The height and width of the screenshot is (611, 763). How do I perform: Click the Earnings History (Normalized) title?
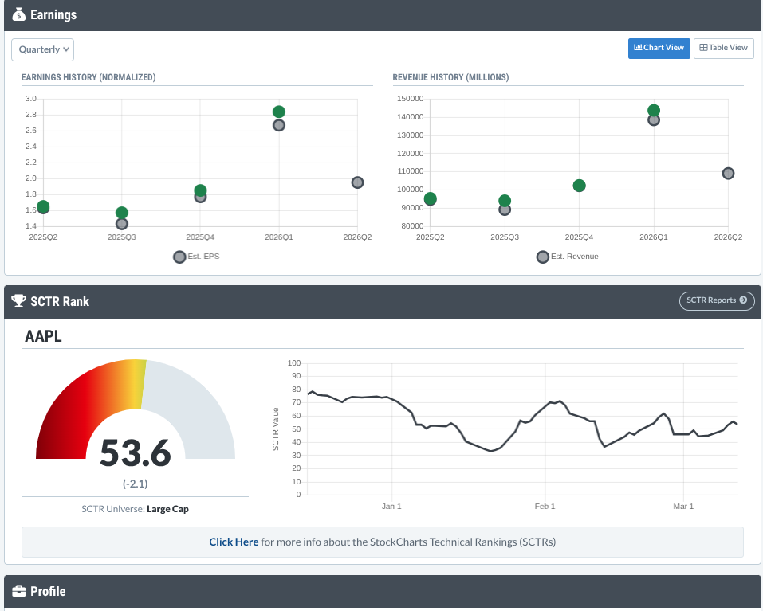88,77
